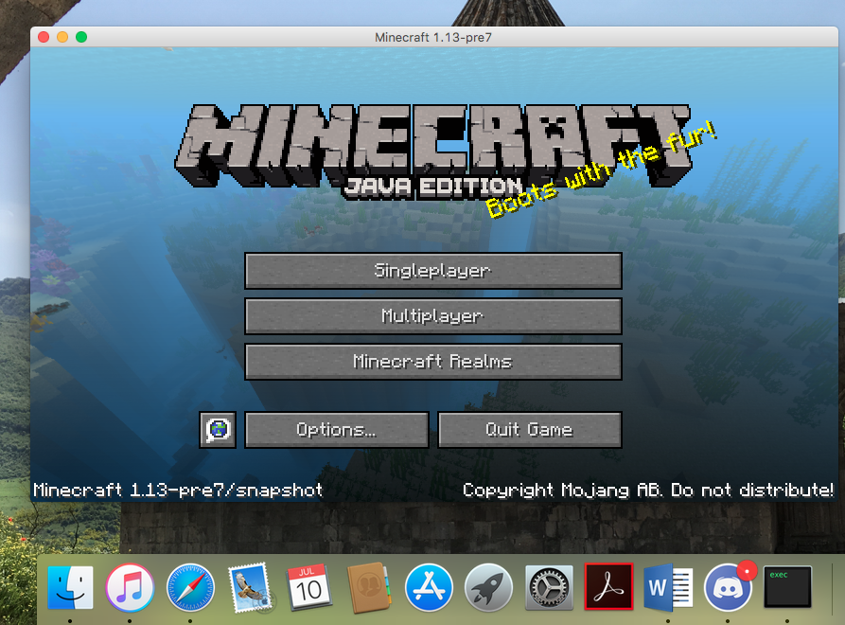Open the exec terminal app in the dock
The image size is (845, 625).
coord(788,587)
